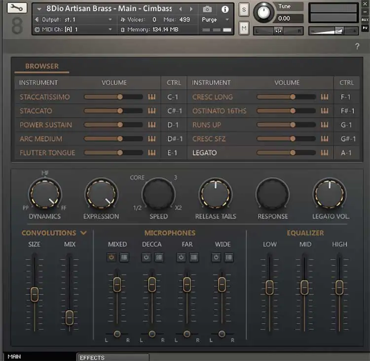The height and width of the screenshot is (361, 370).
Task: Select next instrument with right arrow
Action: [191, 9]
